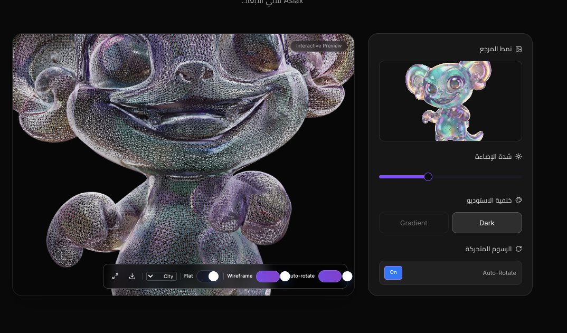Screen dimensions: 567x333
Task: Disable the Auto-rotate switch in the toolbar
Action: point(335,276)
